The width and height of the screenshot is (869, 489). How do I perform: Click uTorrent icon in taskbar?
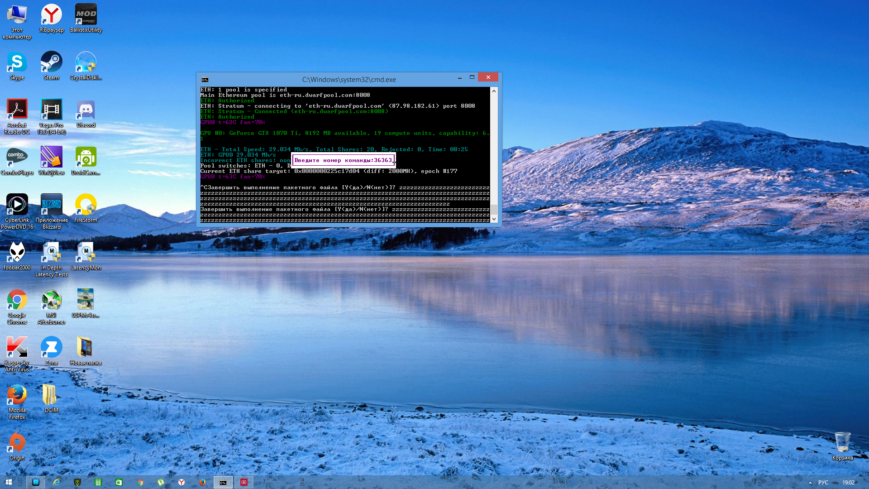[x=161, y=482]
